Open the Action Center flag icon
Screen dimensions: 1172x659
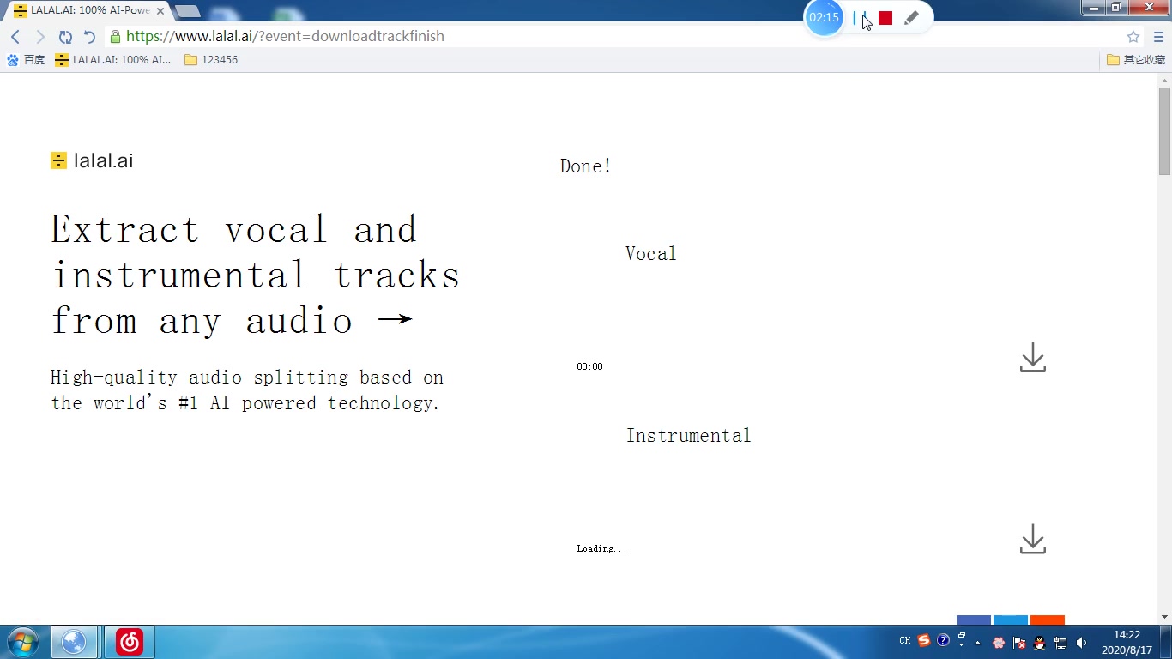coord(1019,642)
